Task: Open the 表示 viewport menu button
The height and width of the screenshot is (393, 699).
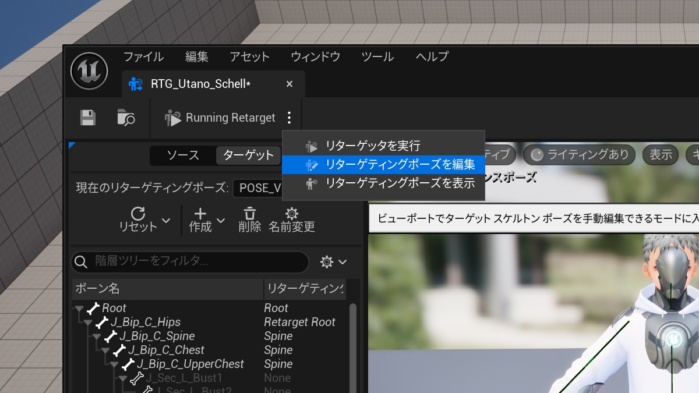Action: pyautogui.click(x=661, y=154)
